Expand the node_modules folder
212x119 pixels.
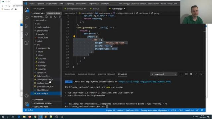pos(43,27)
